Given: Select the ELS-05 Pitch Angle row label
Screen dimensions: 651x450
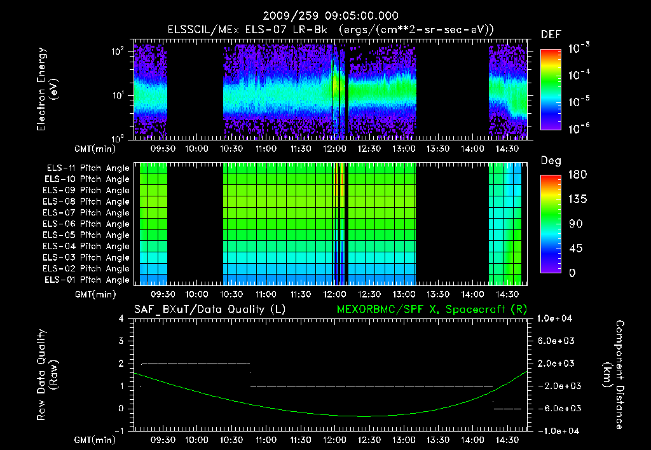Looking at the screenshot, I should coord(86,235).
